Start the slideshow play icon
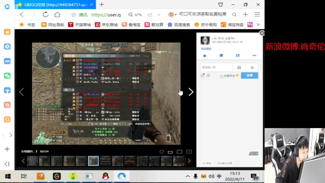 click(x=189, y=152)
